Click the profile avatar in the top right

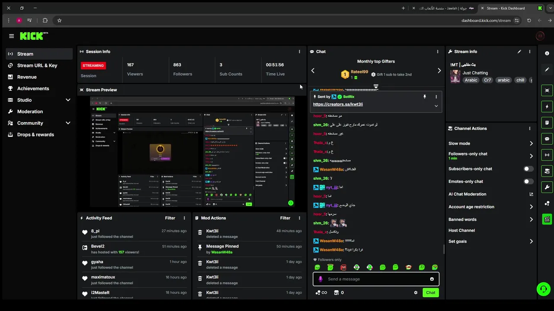pos(540,36)
